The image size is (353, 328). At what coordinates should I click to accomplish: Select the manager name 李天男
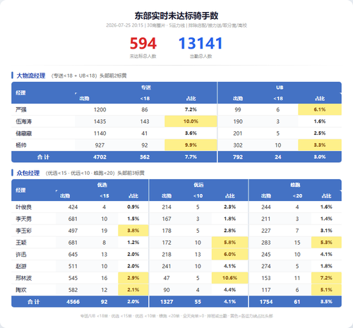[x=23, y=219]
